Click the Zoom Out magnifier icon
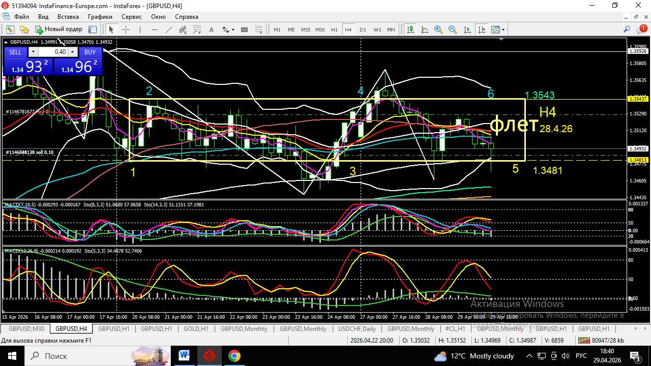651x366 pixels. [453, 29]
